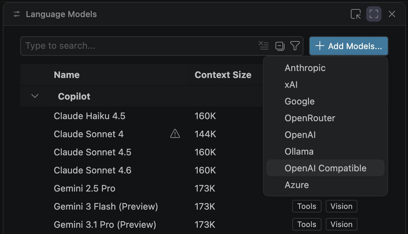This screenshot has width=408, height=234.
Task: Collapse the Copilot group chevron
Action: (35, 96)
